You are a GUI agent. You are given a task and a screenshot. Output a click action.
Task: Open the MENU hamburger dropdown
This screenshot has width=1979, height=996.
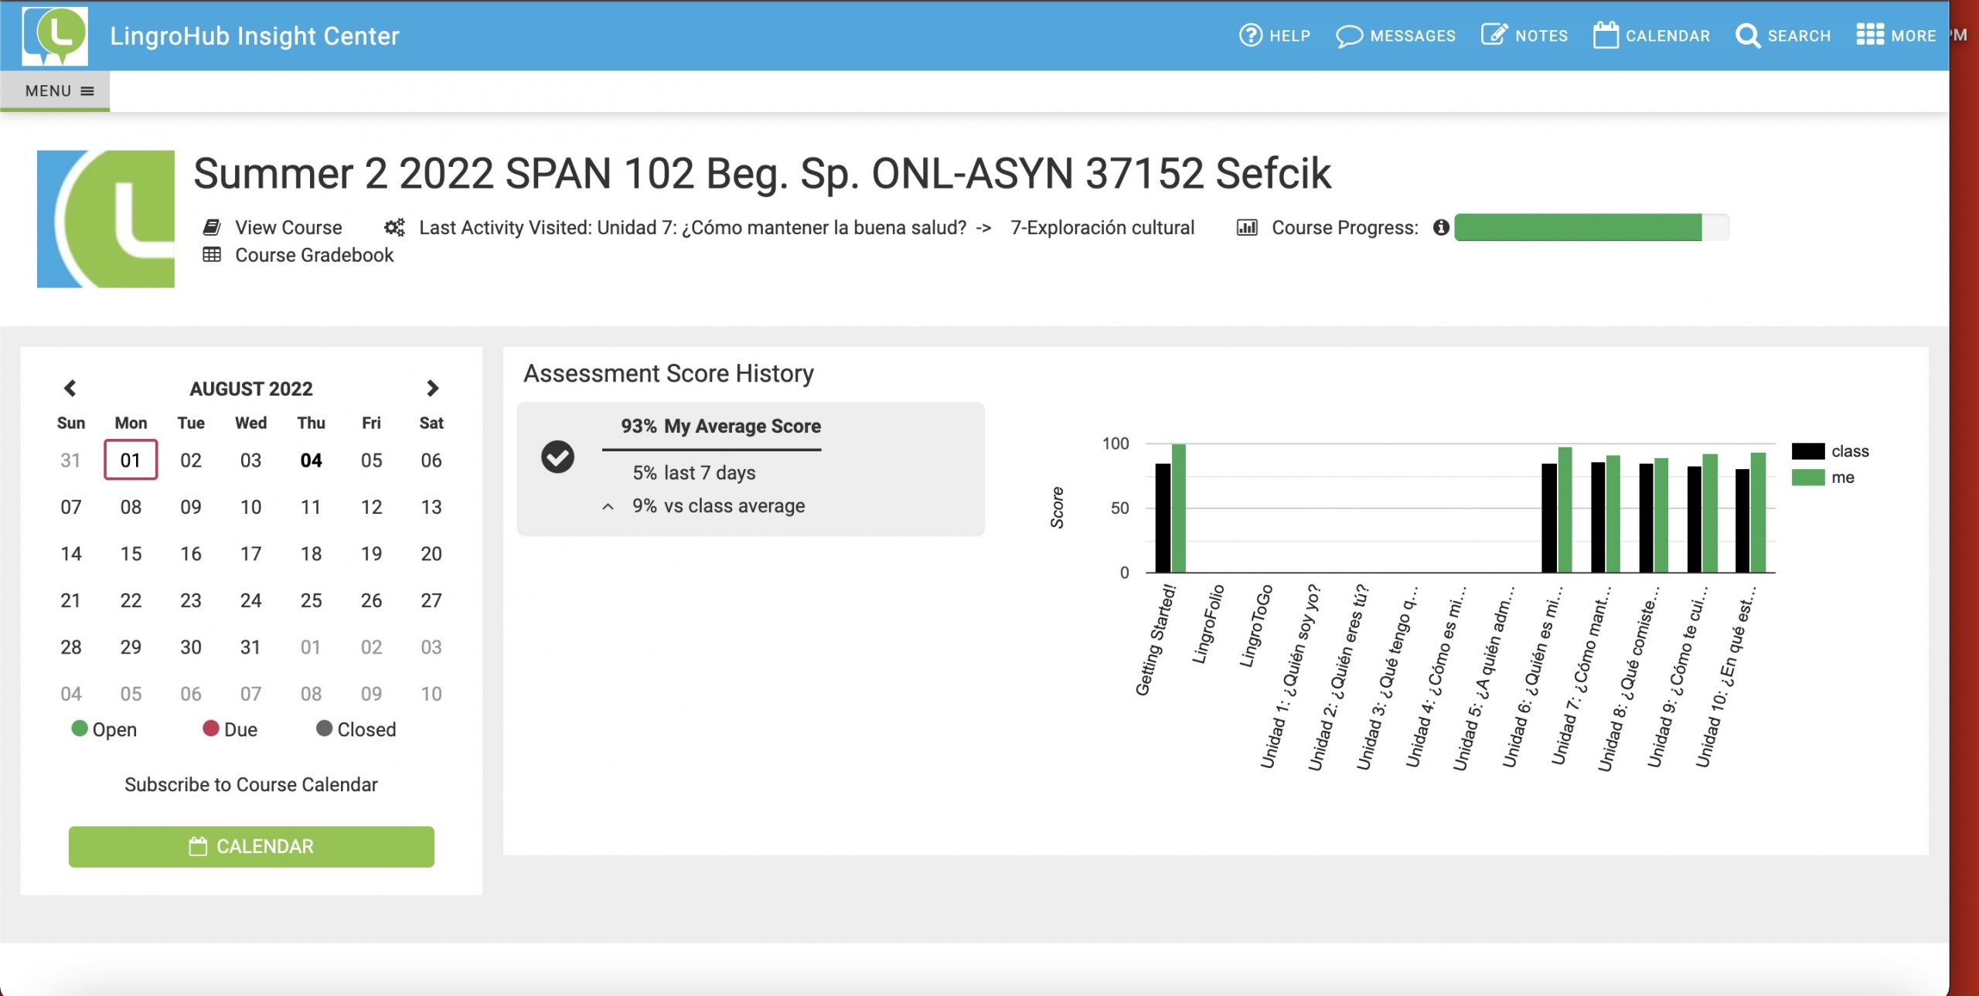55,90
